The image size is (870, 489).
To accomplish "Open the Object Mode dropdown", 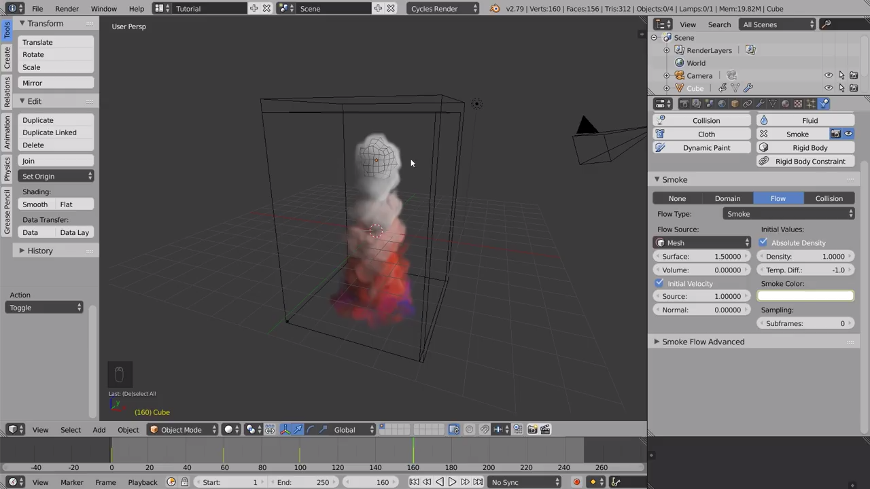I will click(x=181, y=429).
